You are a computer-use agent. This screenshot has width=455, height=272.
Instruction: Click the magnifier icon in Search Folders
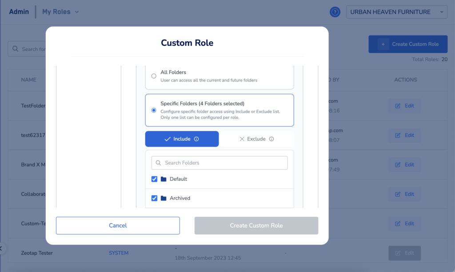coord(158,163)
